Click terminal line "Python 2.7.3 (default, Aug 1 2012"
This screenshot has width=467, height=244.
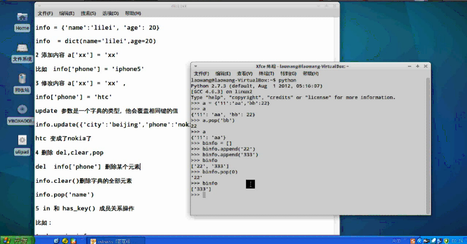coord(256,86)
